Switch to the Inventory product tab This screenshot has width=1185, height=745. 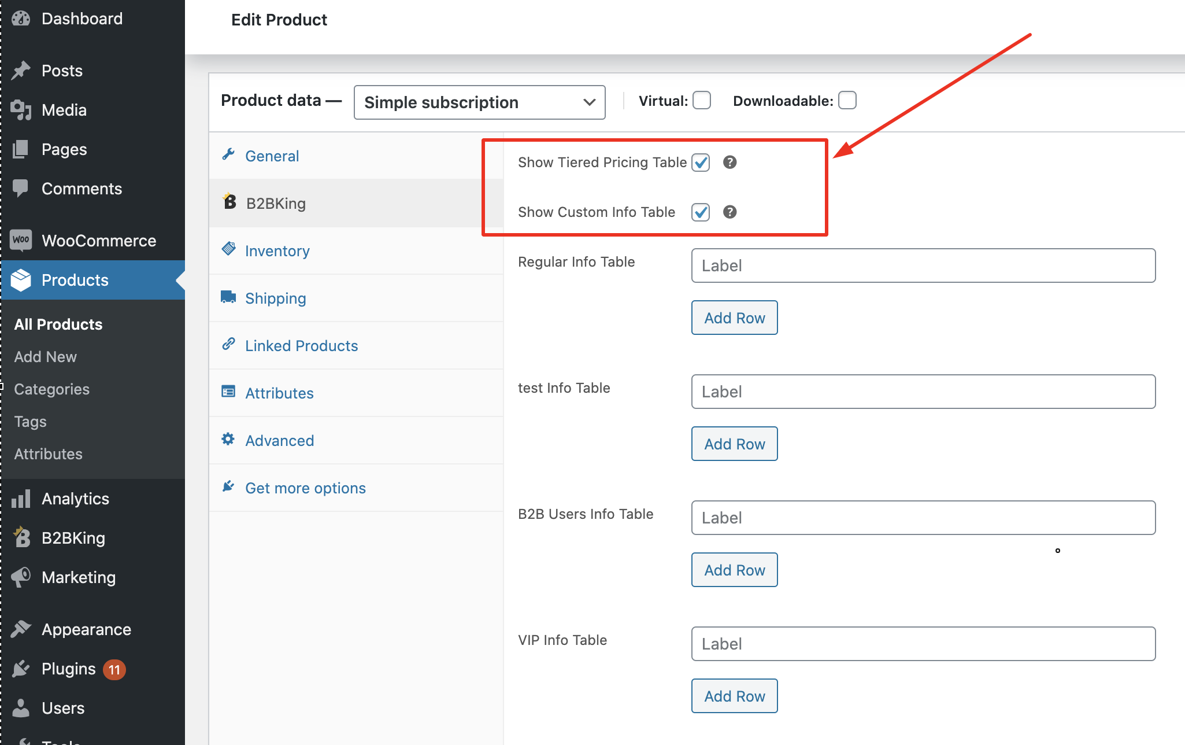(356, 250)
